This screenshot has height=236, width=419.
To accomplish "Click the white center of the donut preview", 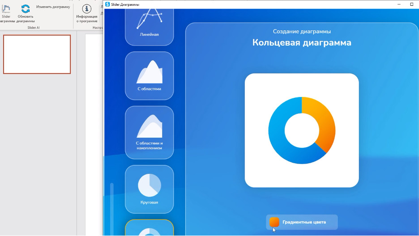I will point(302,131).
